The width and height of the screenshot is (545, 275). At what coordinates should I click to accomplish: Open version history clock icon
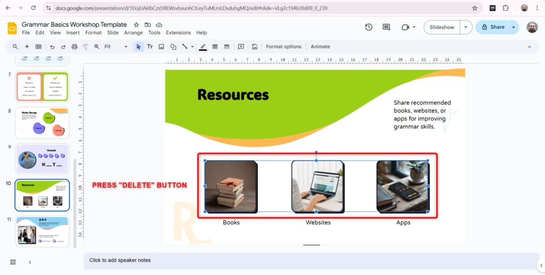369,27
